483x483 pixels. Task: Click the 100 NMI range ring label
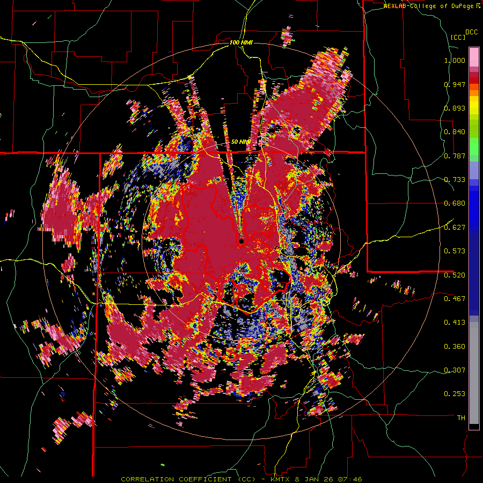coord(241,42)
